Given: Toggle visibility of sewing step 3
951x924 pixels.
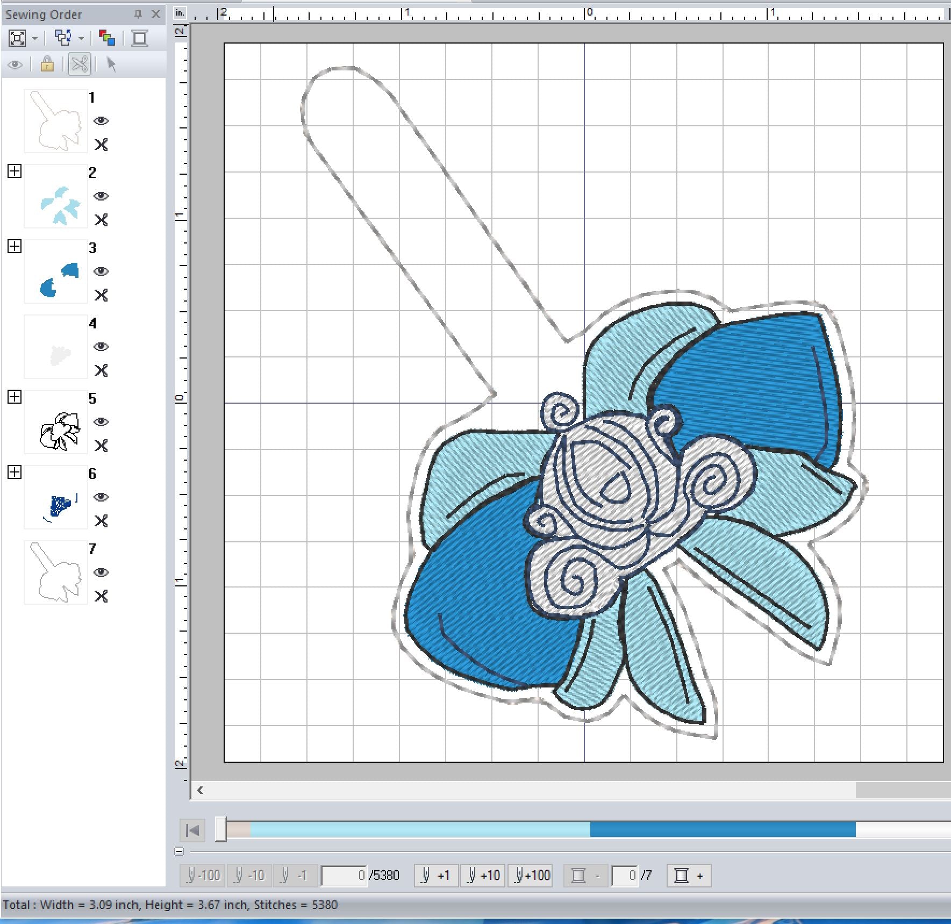Looking at the screenshot, I should 101,271.
